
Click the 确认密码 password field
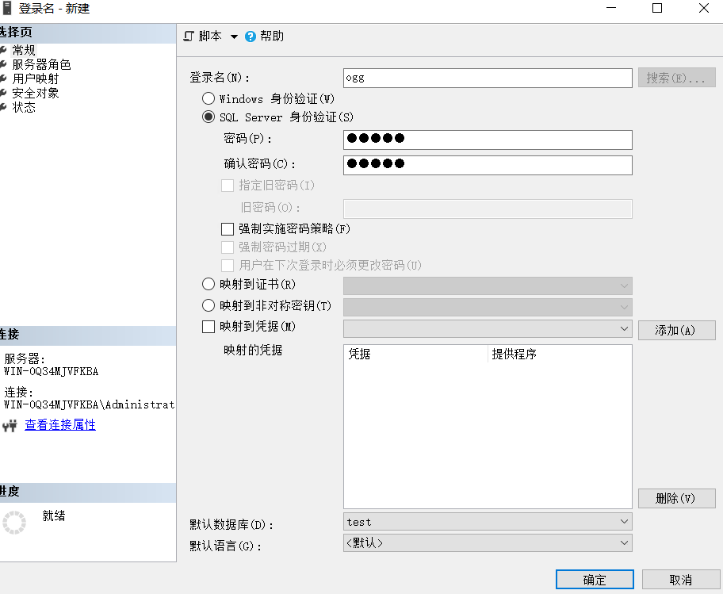point(488,165)
